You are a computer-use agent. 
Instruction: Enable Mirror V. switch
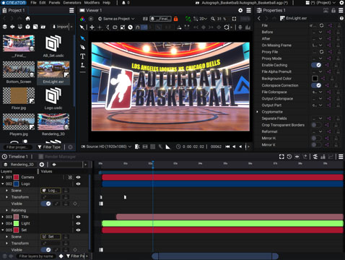pos(316,144)
